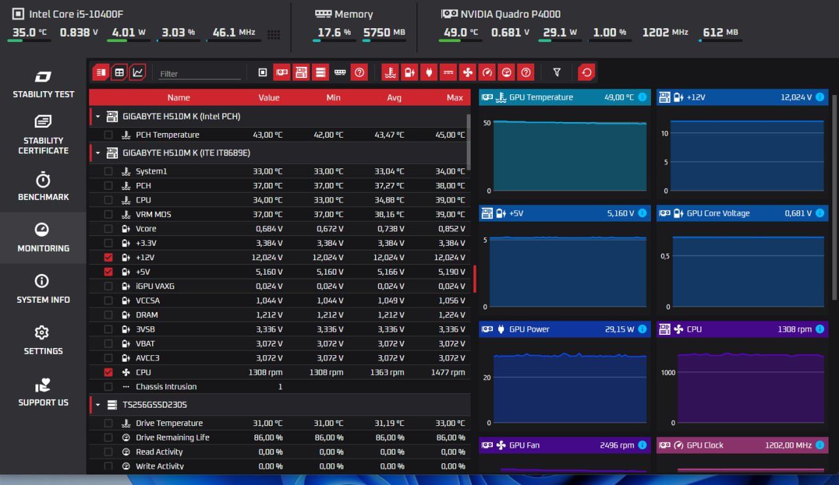
Task: Check the VRM MOS checkbox
Action: click(x=108, y=214)
